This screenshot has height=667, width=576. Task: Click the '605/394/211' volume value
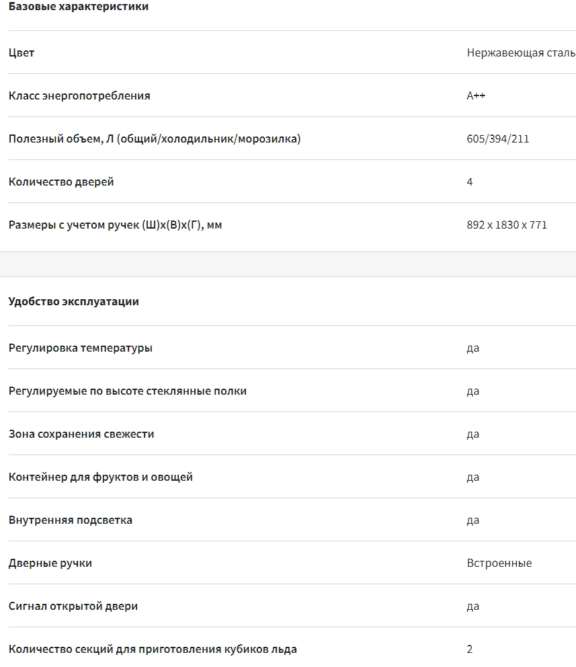click(498, 139)
